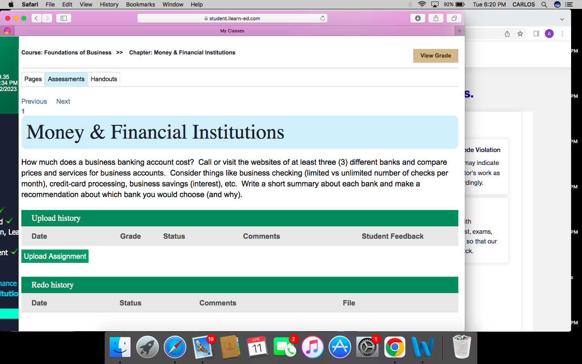
Task: Show all tabs in Safari
Action: 454,18
